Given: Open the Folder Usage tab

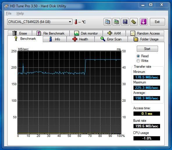Looking at the screenshot, I should [x=146, y=39].
